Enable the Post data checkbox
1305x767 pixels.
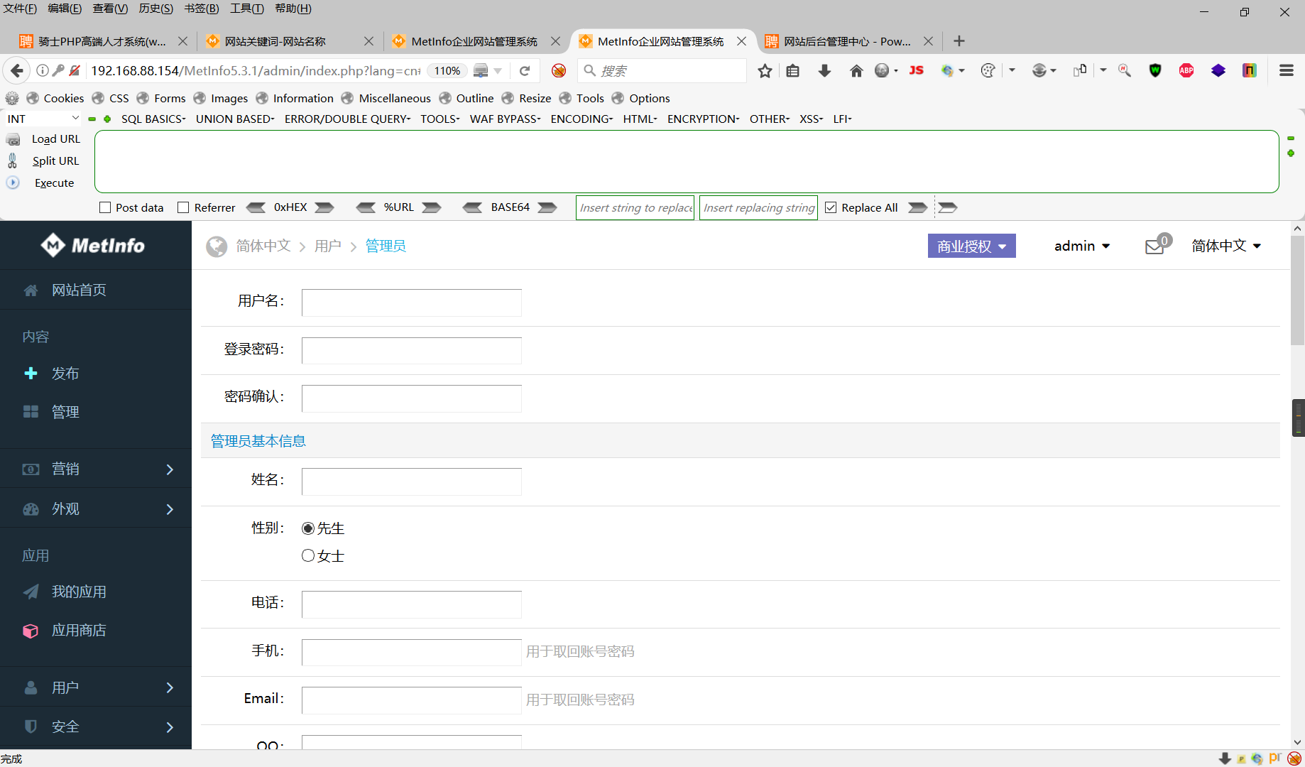click(x=104, y=207)
